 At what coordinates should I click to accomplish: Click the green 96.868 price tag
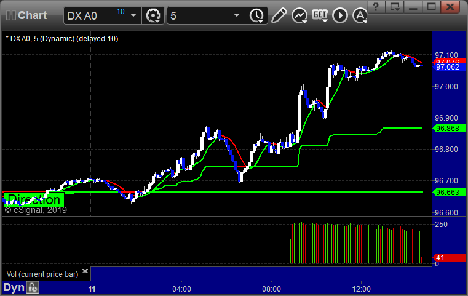[x=449, y=129]
